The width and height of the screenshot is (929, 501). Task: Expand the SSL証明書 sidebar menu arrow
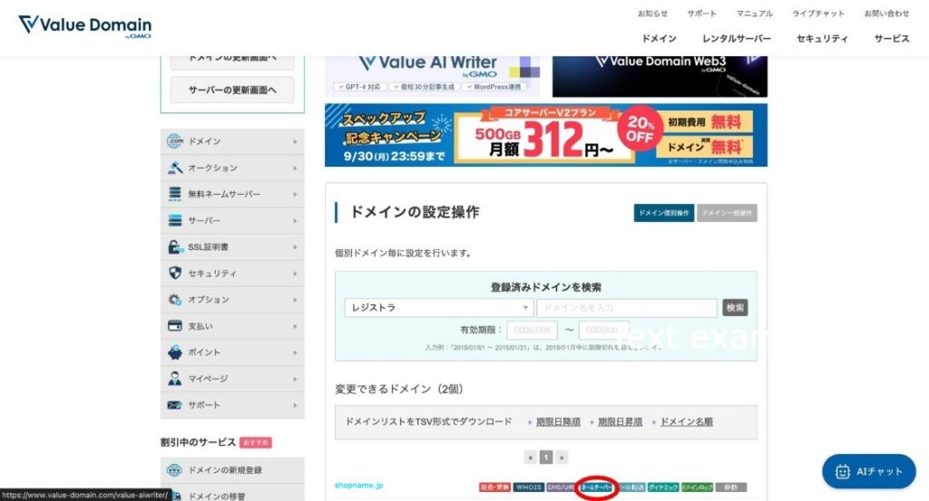295,247
